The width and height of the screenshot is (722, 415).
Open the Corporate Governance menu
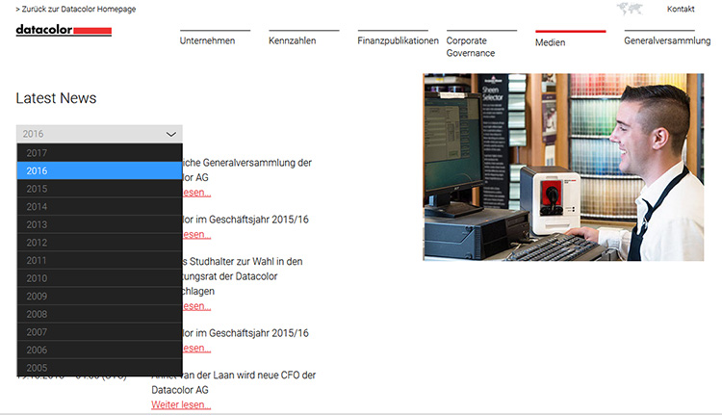471,46
